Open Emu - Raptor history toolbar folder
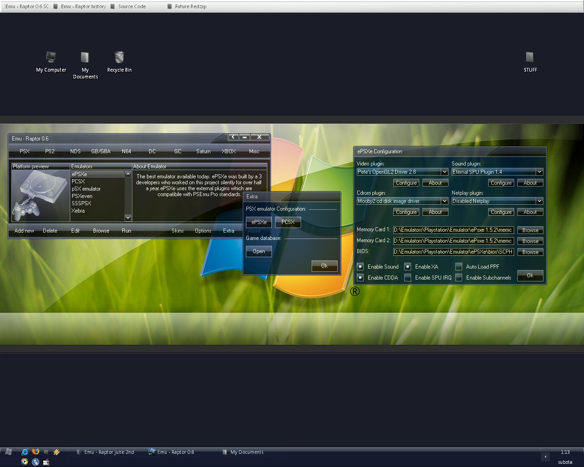 point(79,6)
